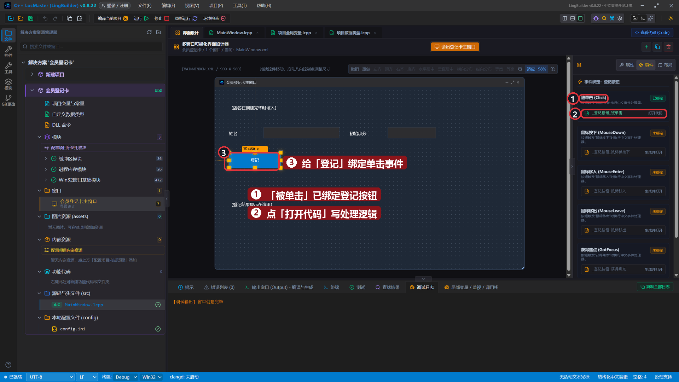Refresh the solution explorer
Viewport: 679px width, 382px height.
click(149, 32)
